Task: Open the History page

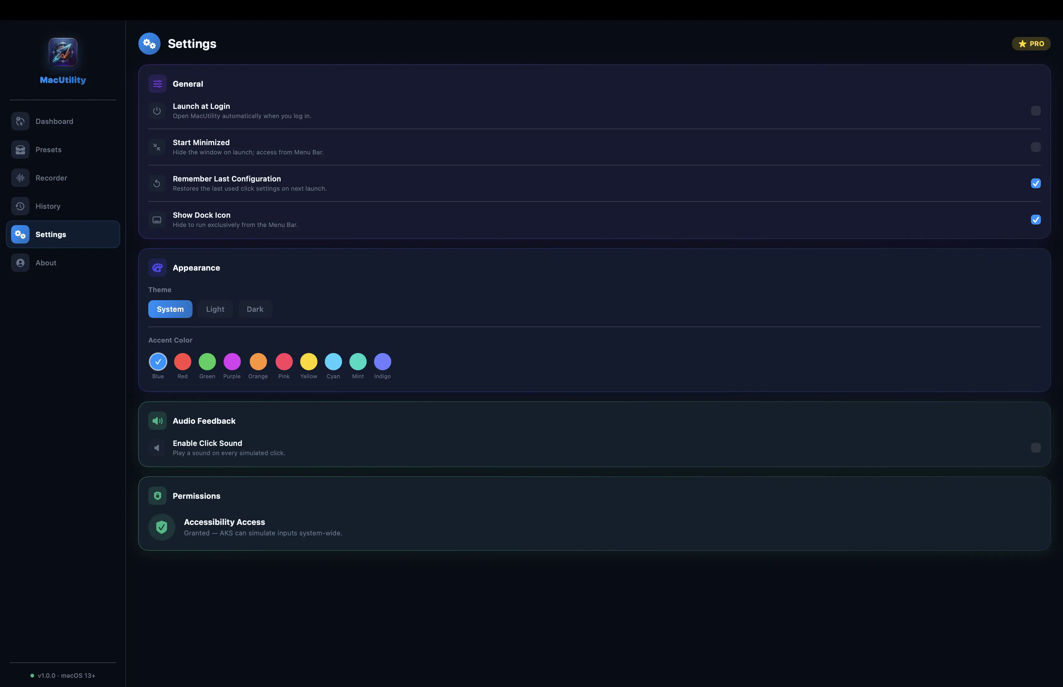Action: click(x=63, y=206)
